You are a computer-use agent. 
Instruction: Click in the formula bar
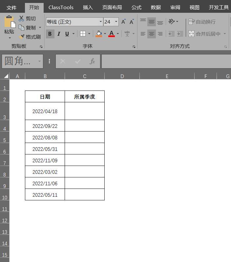click(x=166, y=61)
